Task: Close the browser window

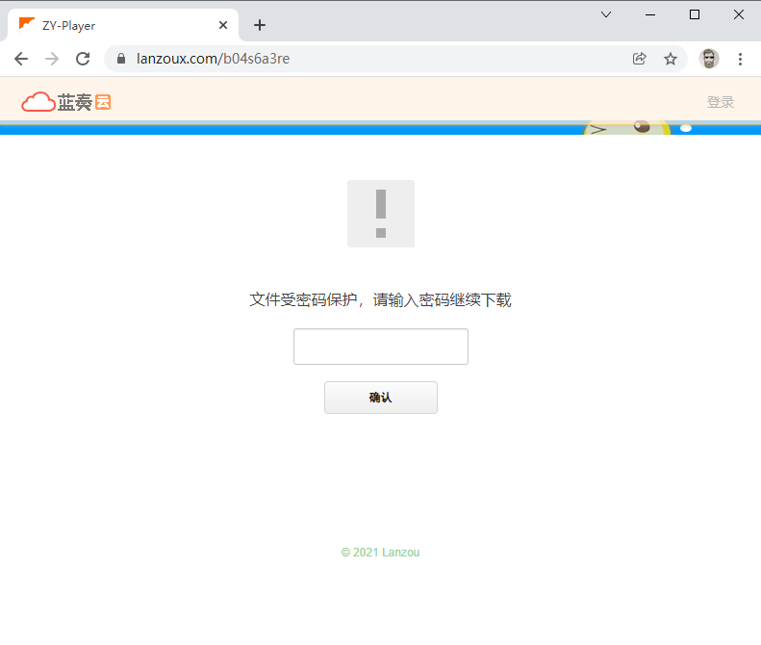Action: coord(739,14)
